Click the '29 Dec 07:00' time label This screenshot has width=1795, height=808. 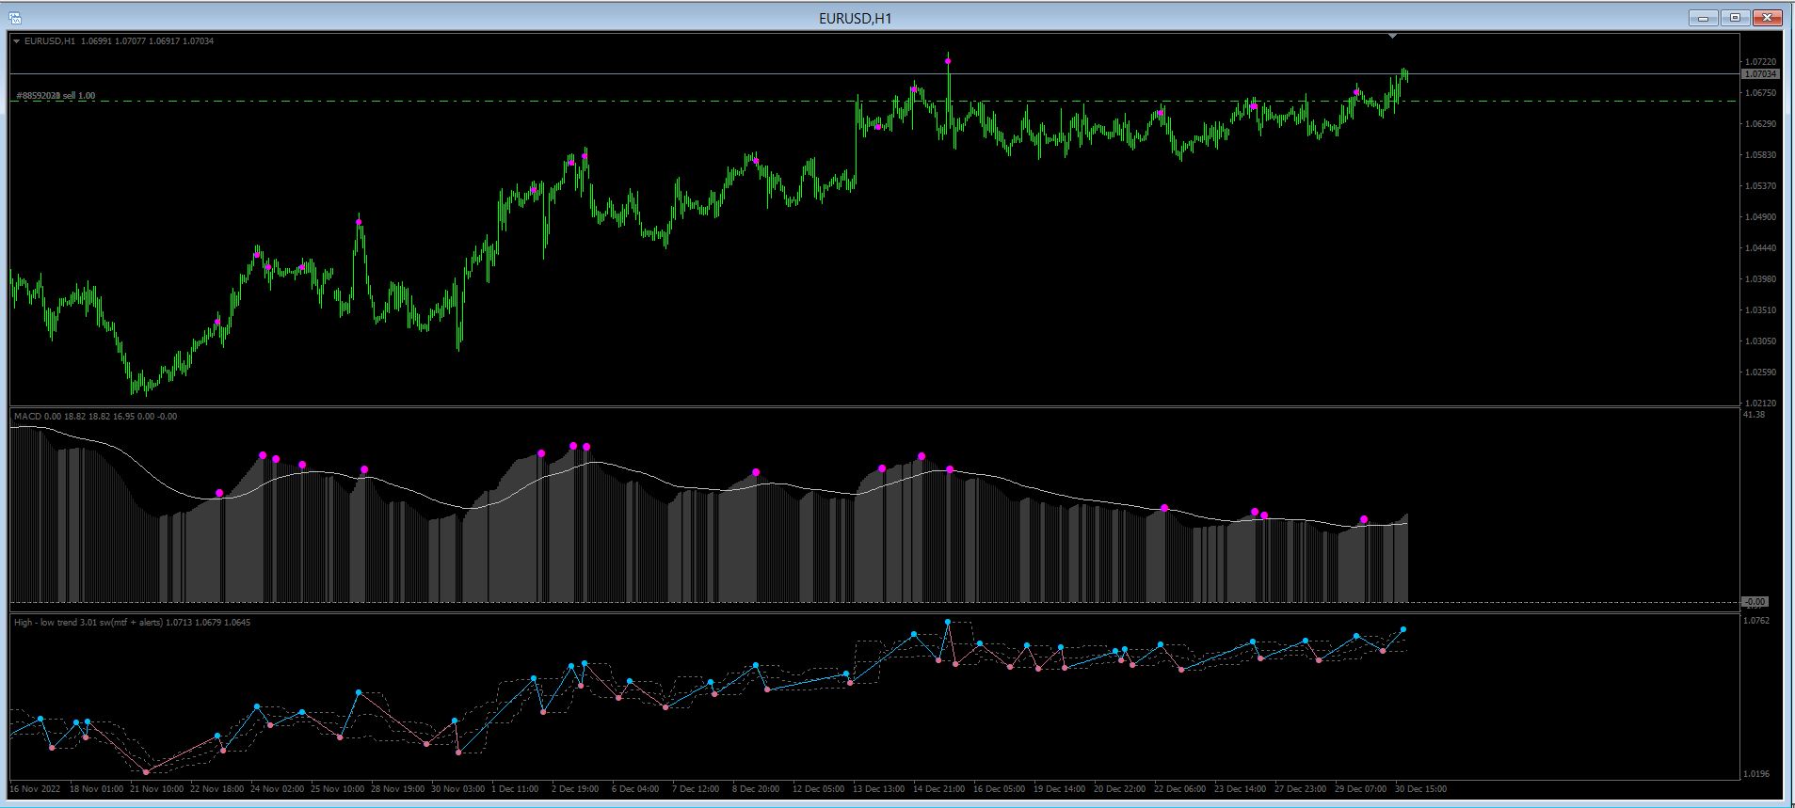click(1362, 789)
